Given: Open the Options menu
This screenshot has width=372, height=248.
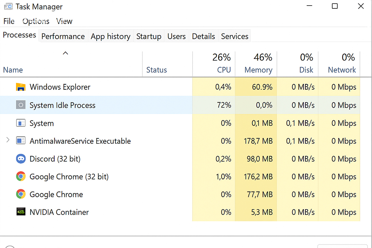Looking at the screenshot, I should [x=36, y=21].
